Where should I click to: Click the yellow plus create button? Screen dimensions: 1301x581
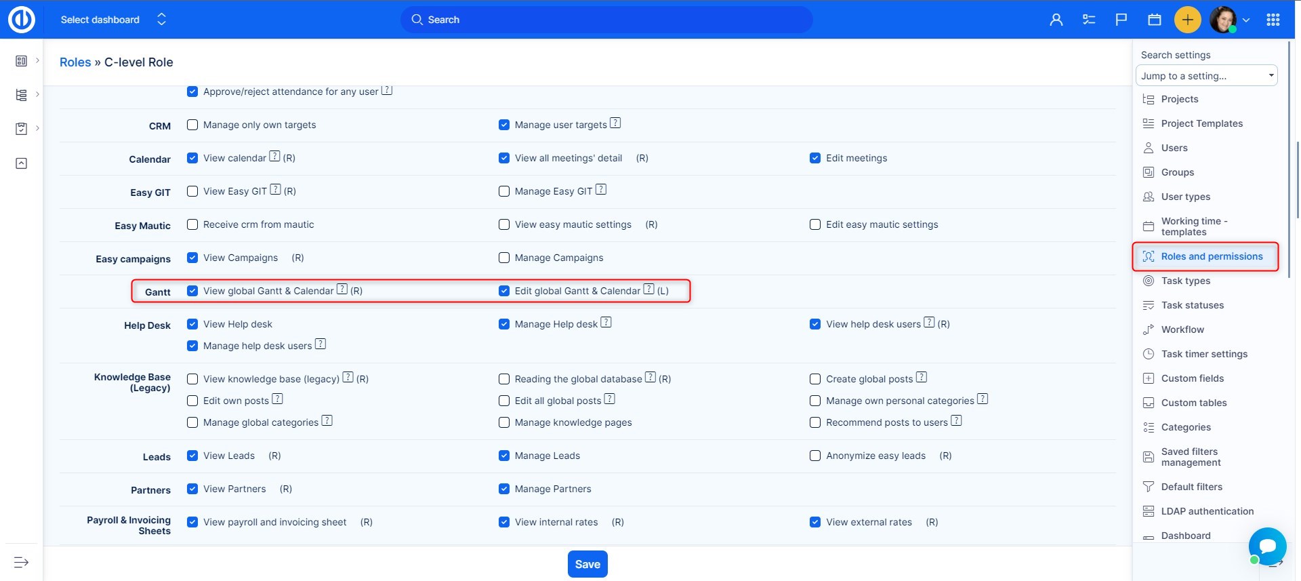click(1187, 20)
